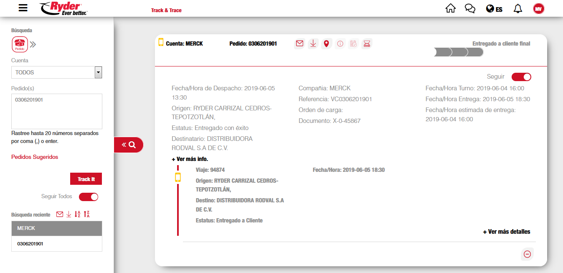Sort recent searches Z to A

87,214
